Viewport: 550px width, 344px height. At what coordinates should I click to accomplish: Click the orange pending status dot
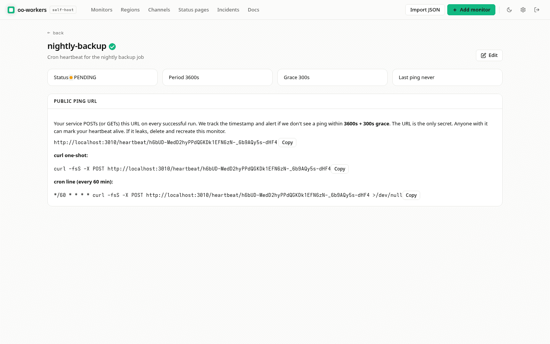coord(71,78)
